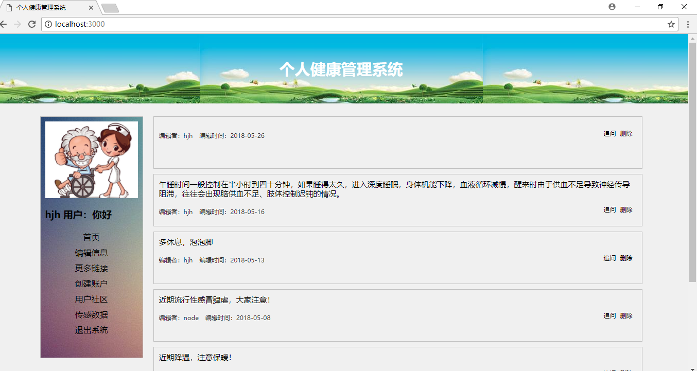This screenshot has height=371, width=697.
Task: Go to 首页 in the sidebar
Action: click(x=92, y=237)
